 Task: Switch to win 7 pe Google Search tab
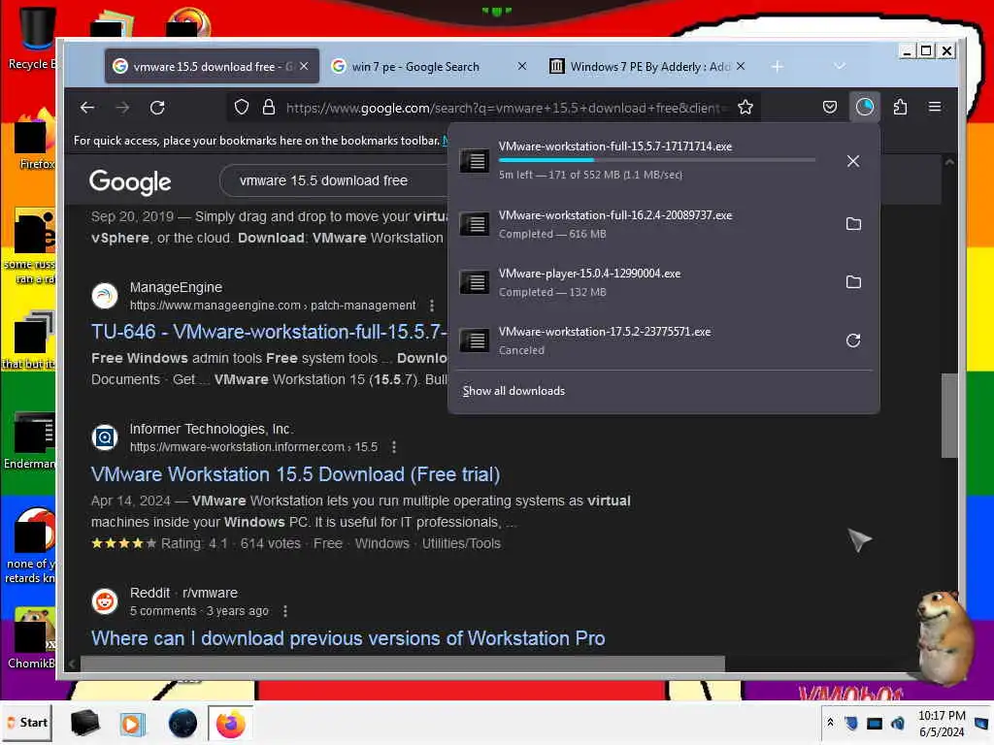(415, 67)
